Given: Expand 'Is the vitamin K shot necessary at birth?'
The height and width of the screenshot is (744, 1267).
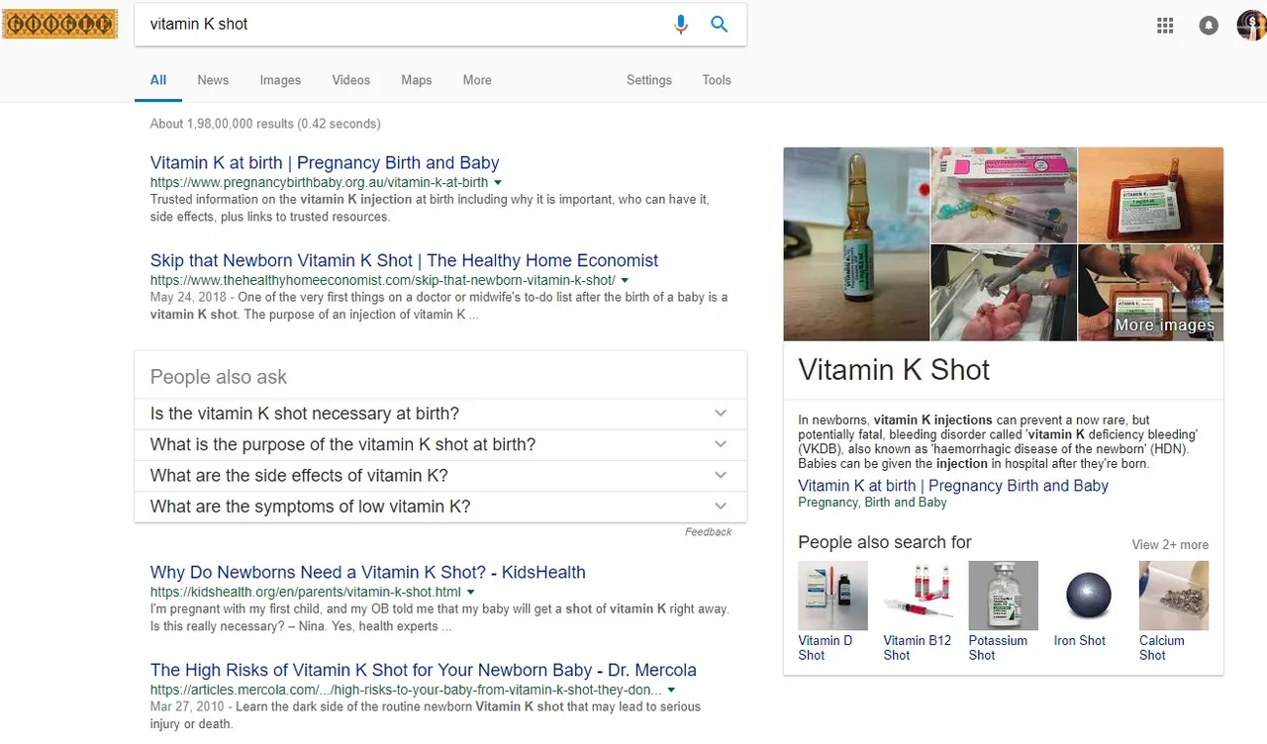Looking at the screenshot, I should tap(440, 414).
